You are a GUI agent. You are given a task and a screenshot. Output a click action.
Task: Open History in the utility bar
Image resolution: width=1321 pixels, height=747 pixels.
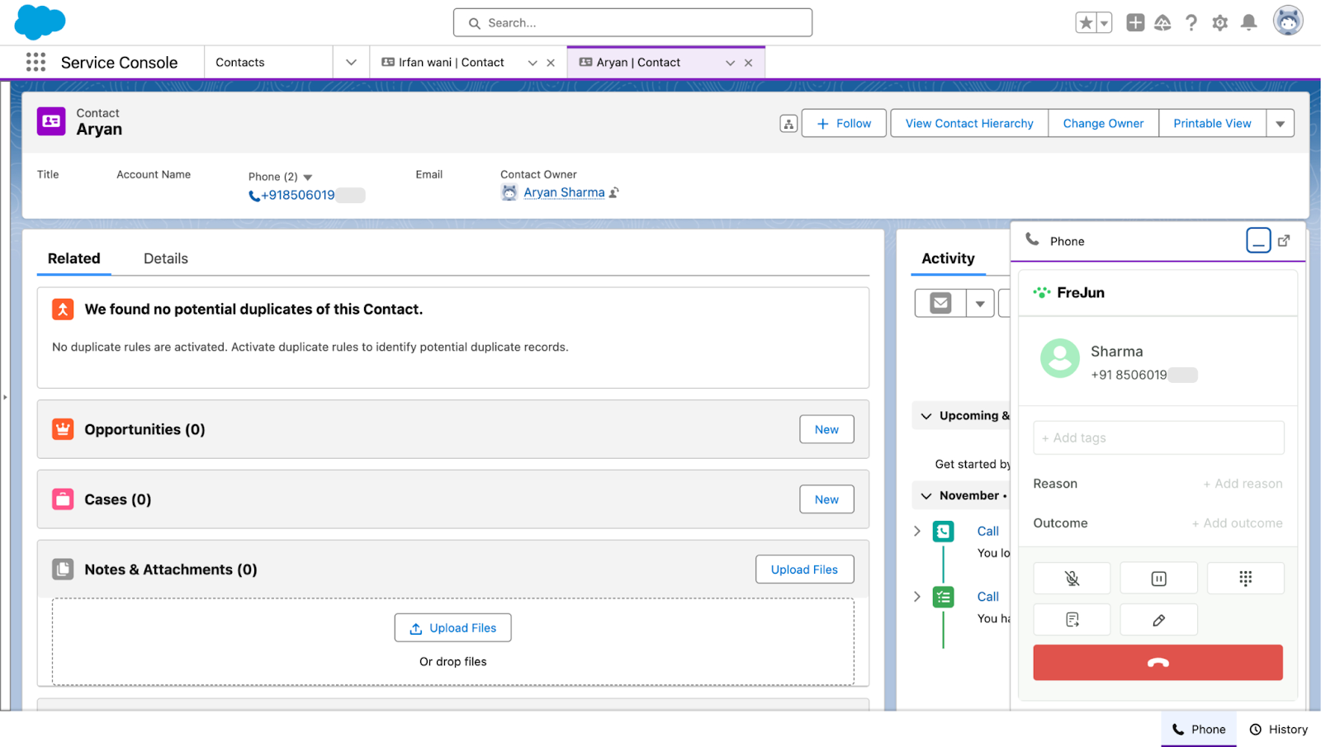click(x=1278, y=730)
